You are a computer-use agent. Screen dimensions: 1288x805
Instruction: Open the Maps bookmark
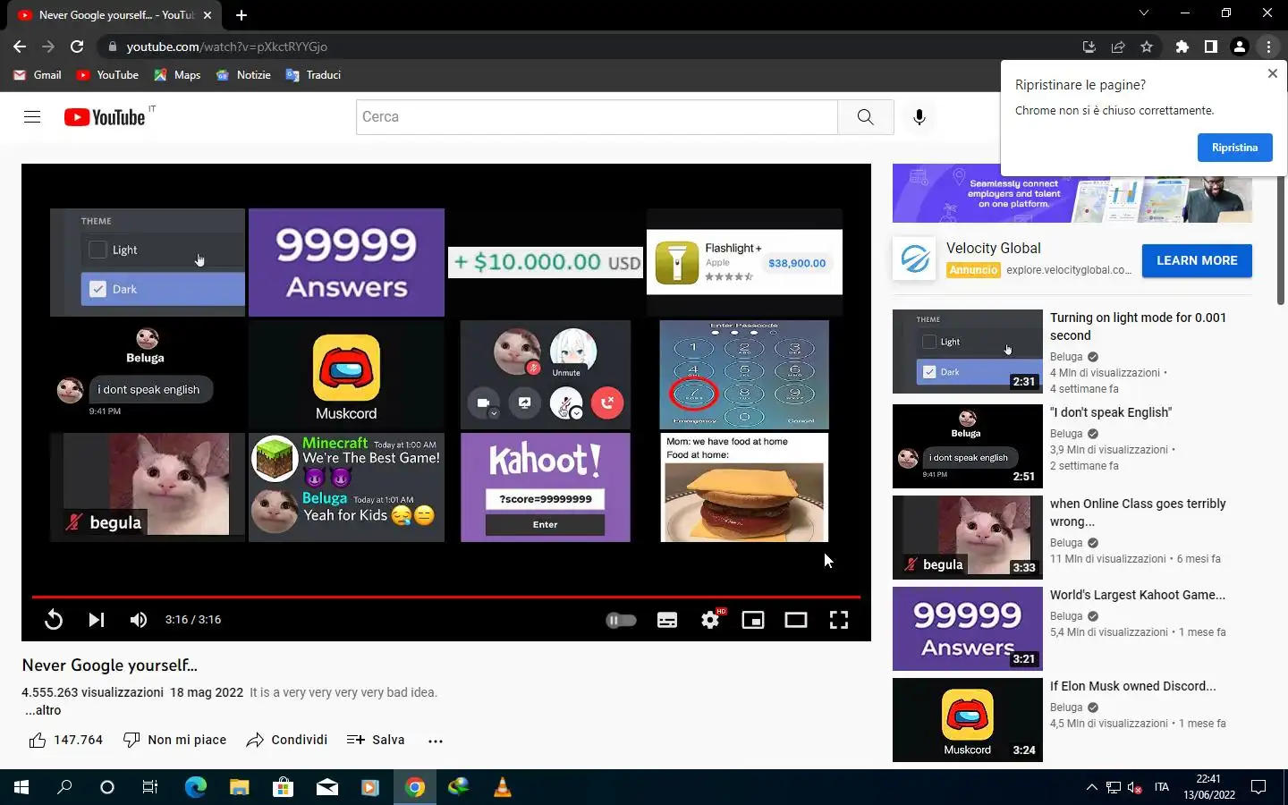point(177,75)
